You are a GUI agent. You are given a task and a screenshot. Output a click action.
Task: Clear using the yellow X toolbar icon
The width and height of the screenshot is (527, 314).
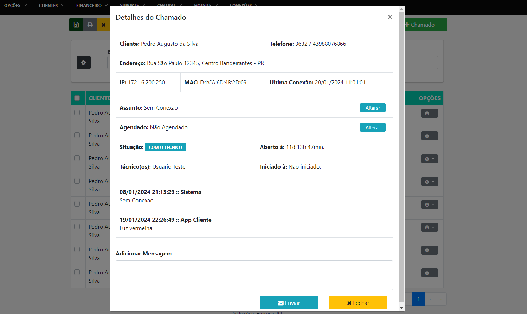pyautogui.click(x=103, y=25)
